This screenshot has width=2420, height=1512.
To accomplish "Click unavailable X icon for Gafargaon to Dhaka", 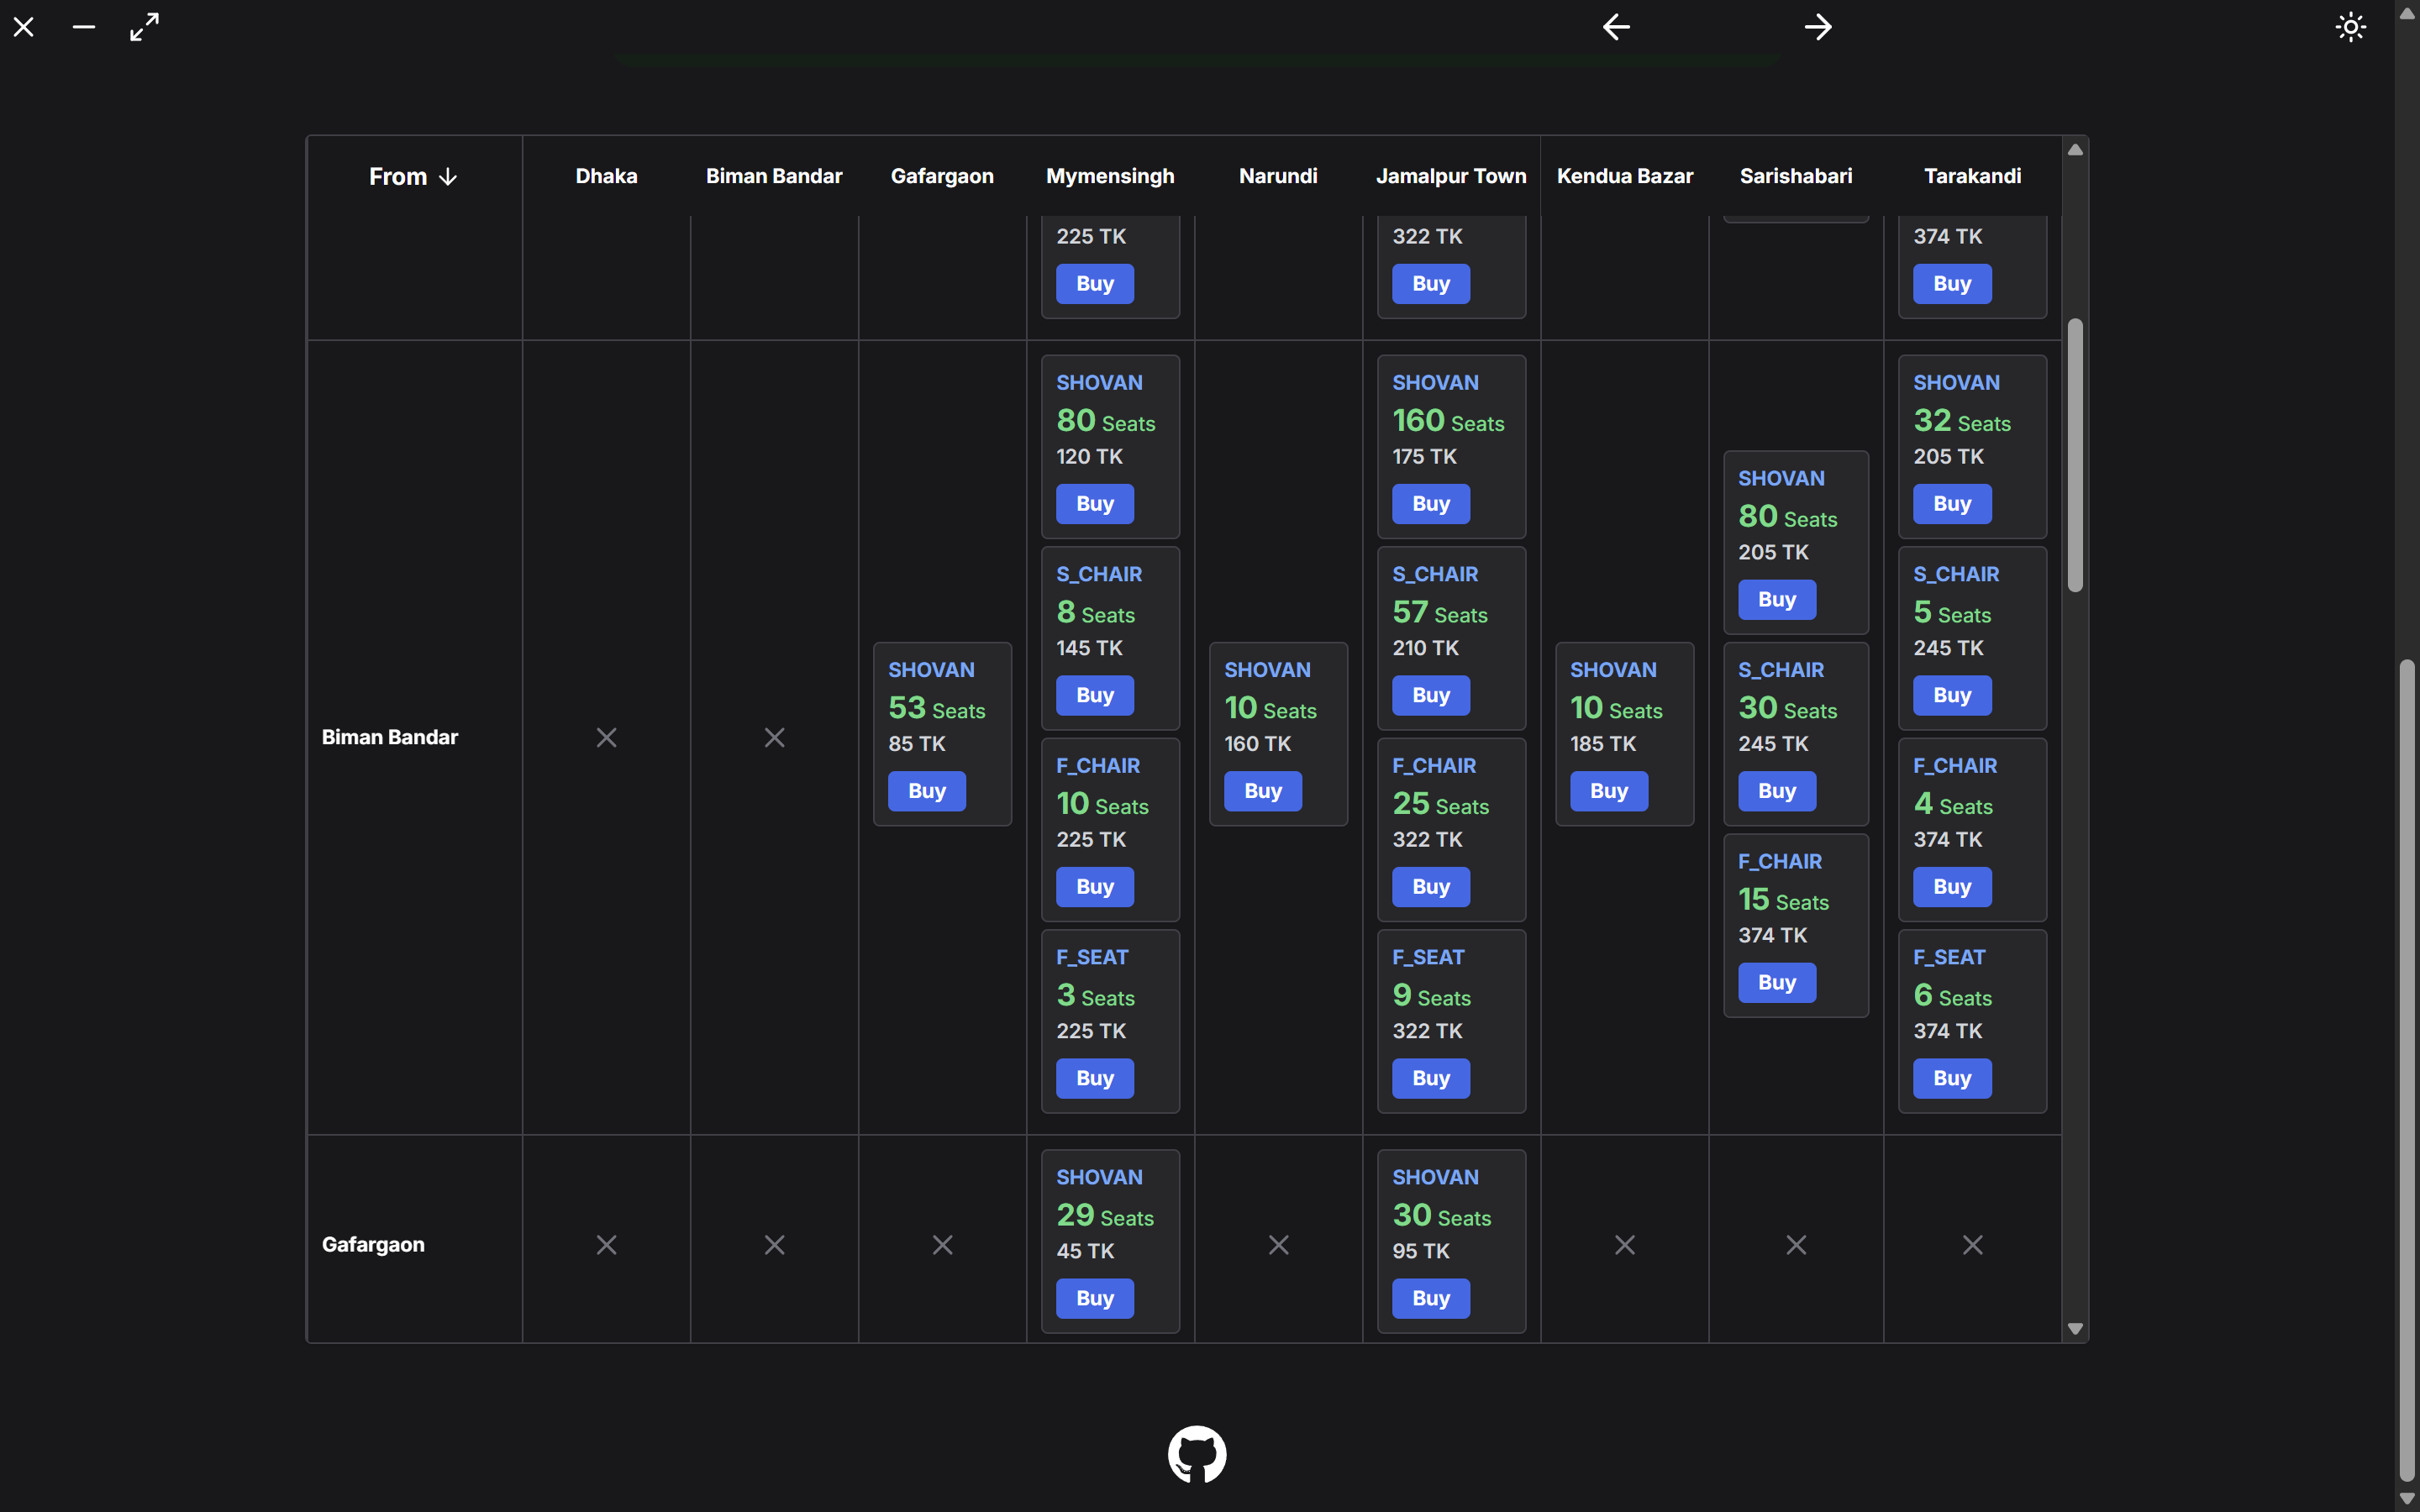I will pyautogui.click(x=606, y=1245).
